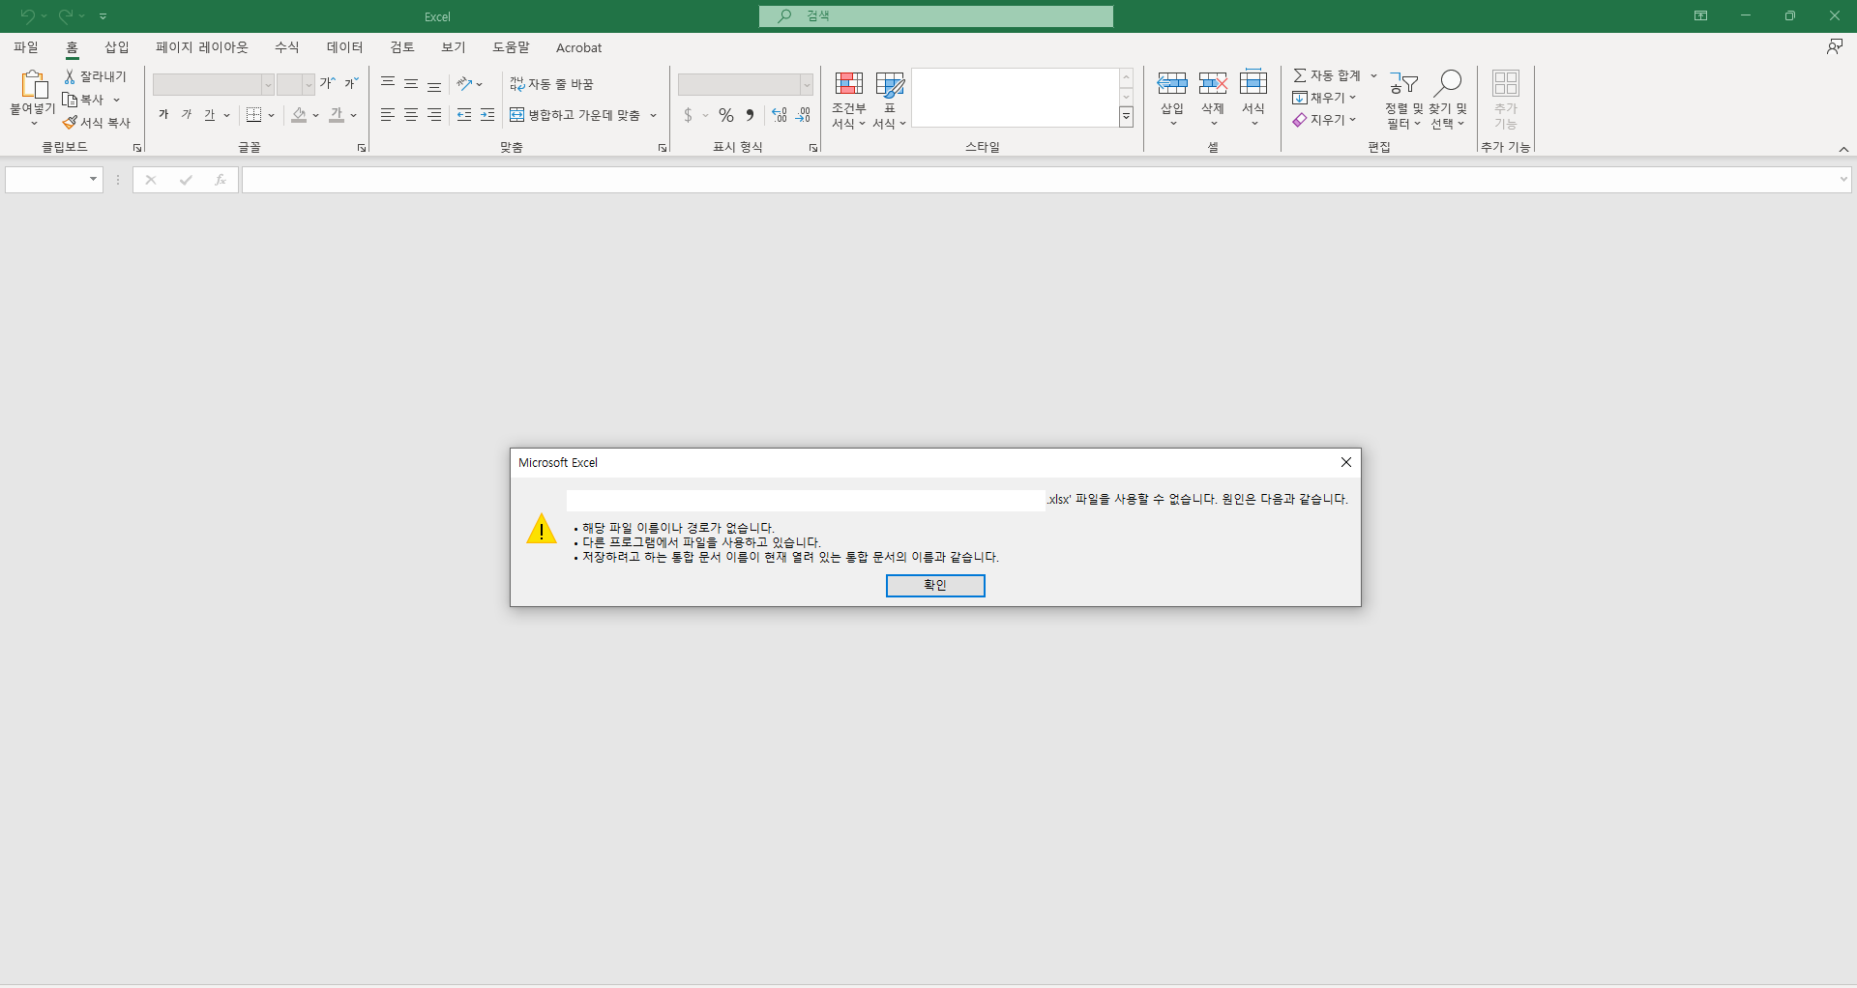Click the currency format icon
This screenshot has width=1857, height=988.
[688, 115]
